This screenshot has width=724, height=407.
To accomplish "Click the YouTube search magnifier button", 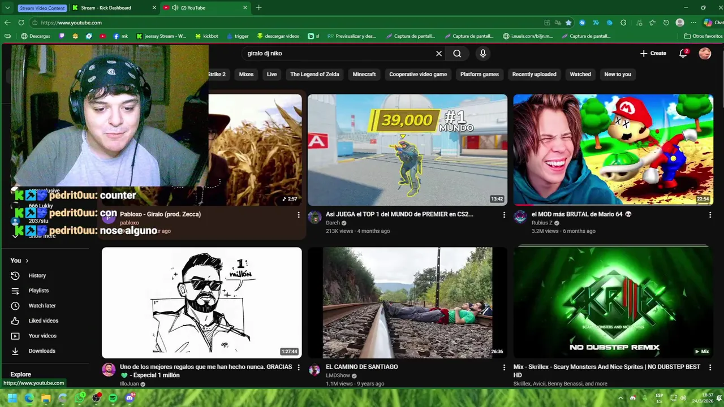I will [457, 53].
